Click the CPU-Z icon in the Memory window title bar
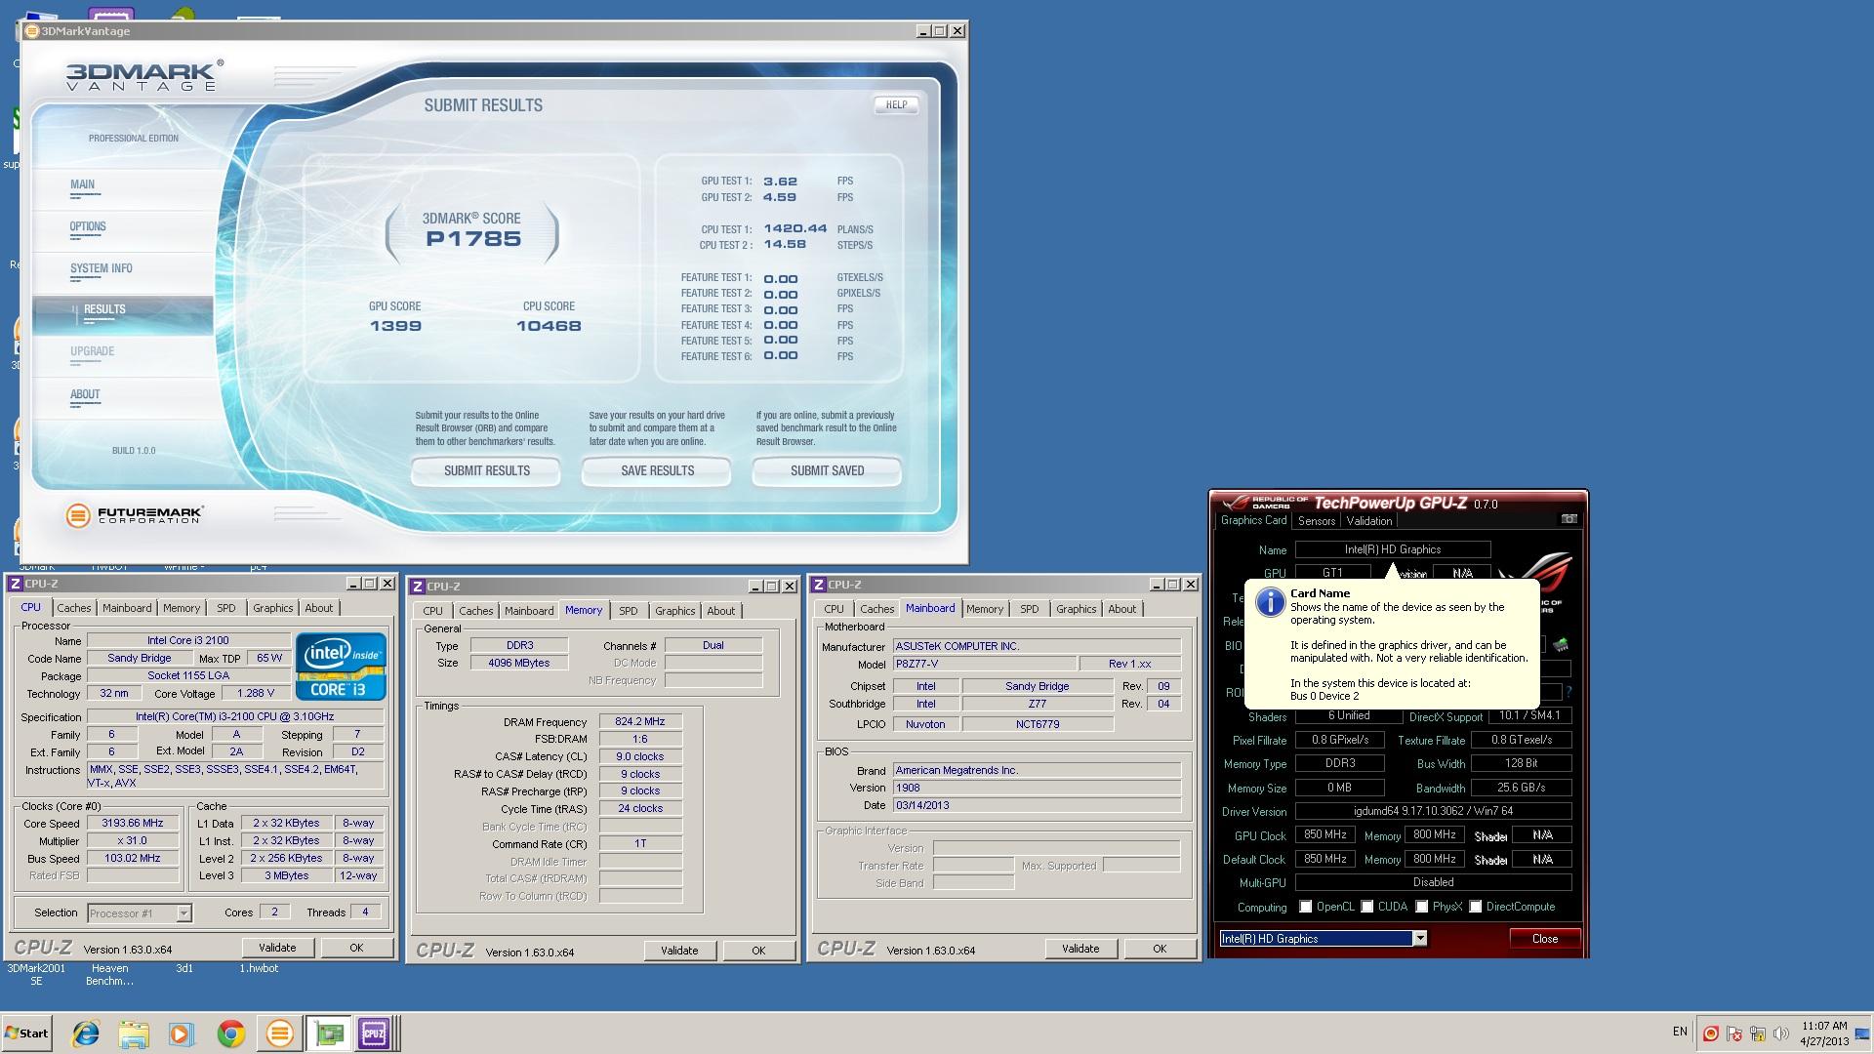1874x1054 pixels. (418, 587)
